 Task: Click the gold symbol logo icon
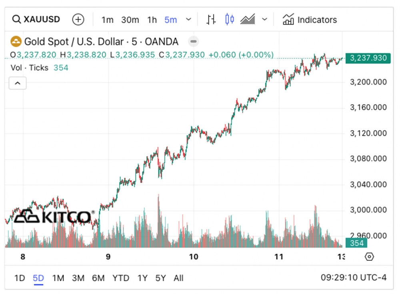pos(16,42)
